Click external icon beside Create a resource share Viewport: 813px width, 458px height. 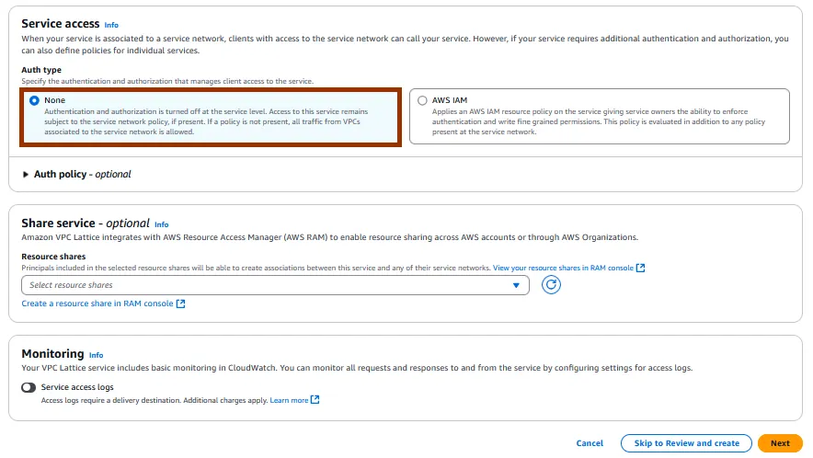click(181, 303)
